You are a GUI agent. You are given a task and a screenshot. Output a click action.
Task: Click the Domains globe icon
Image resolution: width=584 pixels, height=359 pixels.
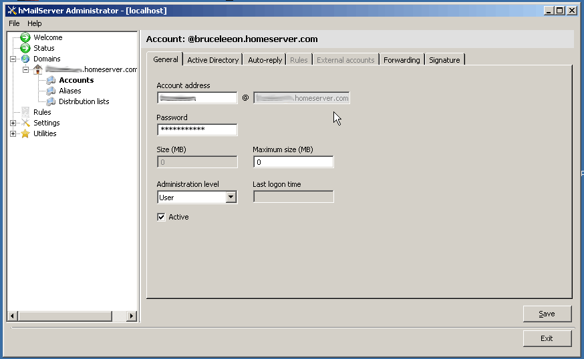coord(25,59)
